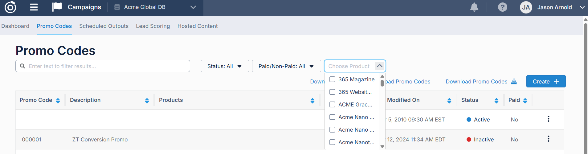588x154 pixels.
Task: Tick the ACME Grac... product checkbox
Action: coord(332,105)
